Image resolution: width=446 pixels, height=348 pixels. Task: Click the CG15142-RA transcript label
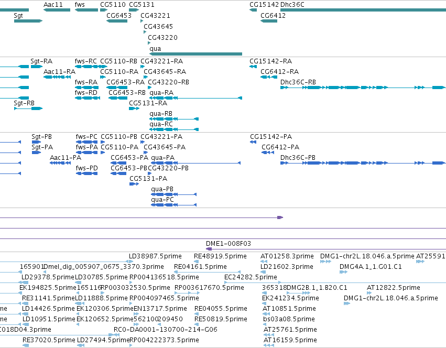(x=270, y=61)
